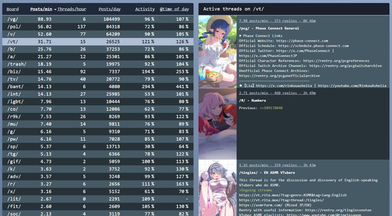Image resolution: width=392 pixels, height=216 pixels.
Task: Sort the table by Posts/day
Action: click(110, 9)
